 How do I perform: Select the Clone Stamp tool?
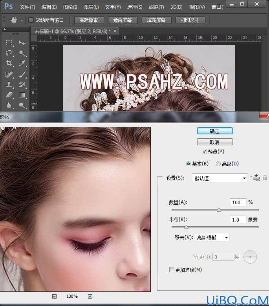(x=9, y=85)
